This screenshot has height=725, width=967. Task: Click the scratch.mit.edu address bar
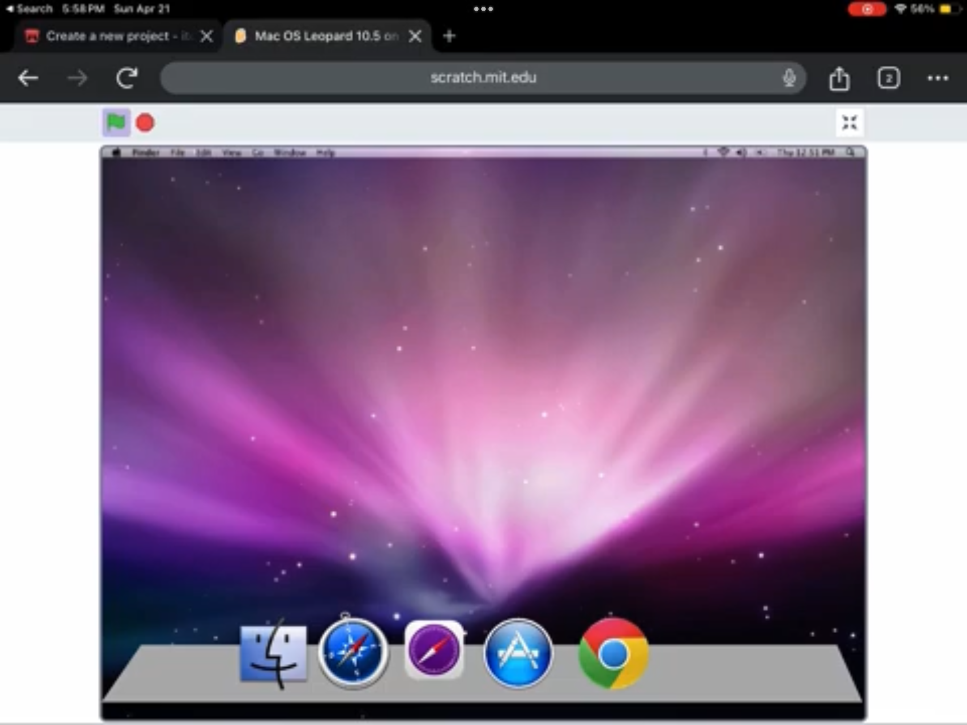click(x=483, y=78)
